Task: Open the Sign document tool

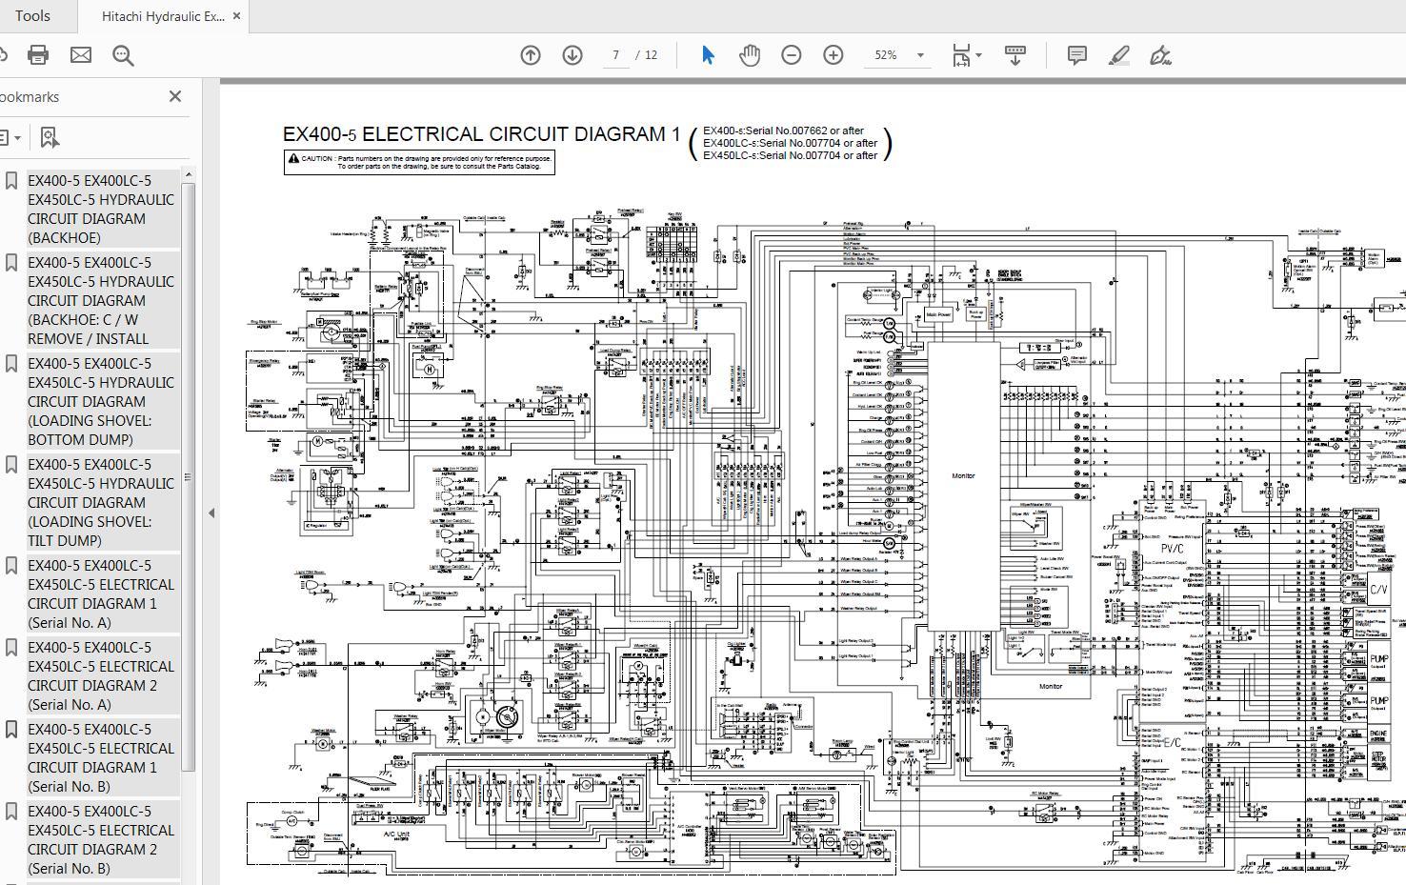Action: (x=1160, y=55)
